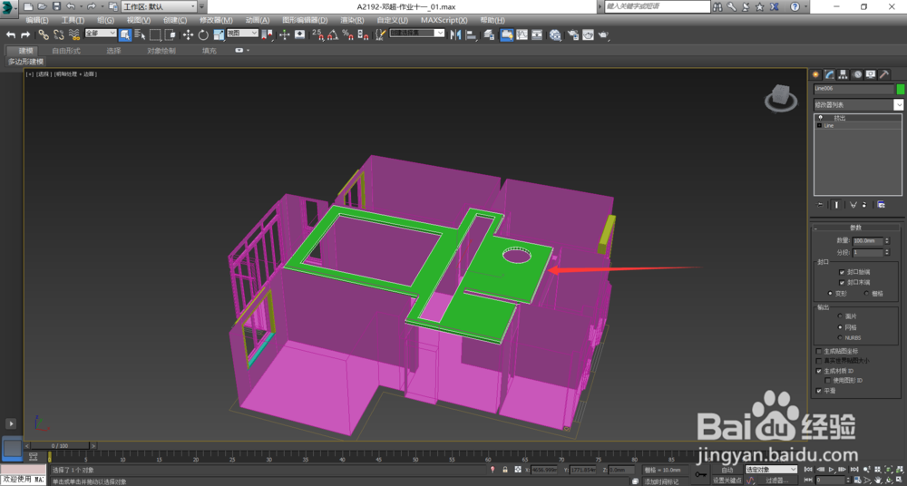Screen dimensions: 907x486
Task: Choose Rectangular Selection Region tool
Action: point(155,34)
